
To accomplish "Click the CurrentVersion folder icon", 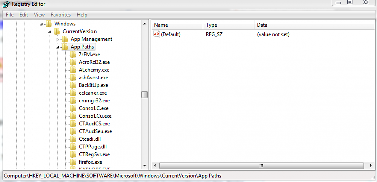I will (x=57, y=31).
